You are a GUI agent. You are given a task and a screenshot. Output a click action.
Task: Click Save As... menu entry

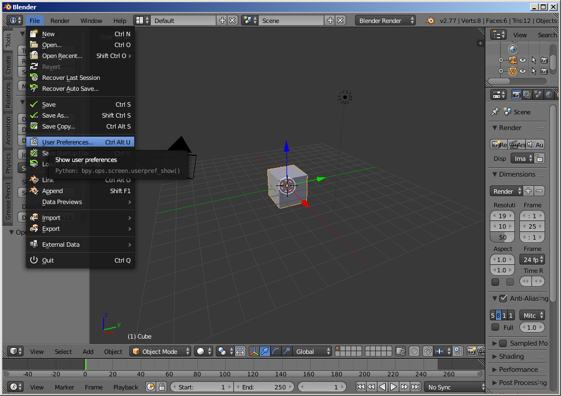pos(80,115)
